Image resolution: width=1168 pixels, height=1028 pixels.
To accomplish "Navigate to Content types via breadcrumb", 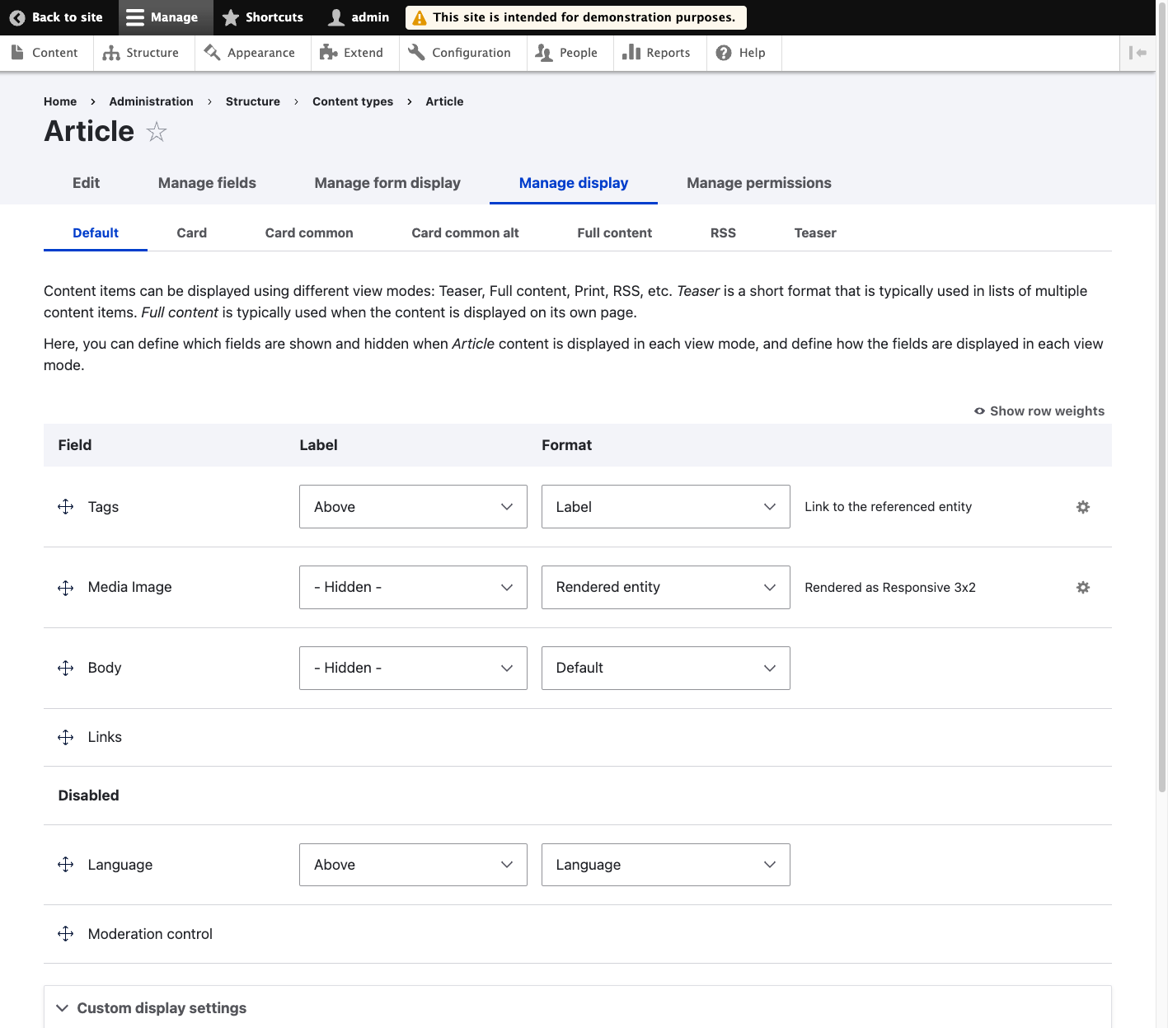I will click(352, 101).
